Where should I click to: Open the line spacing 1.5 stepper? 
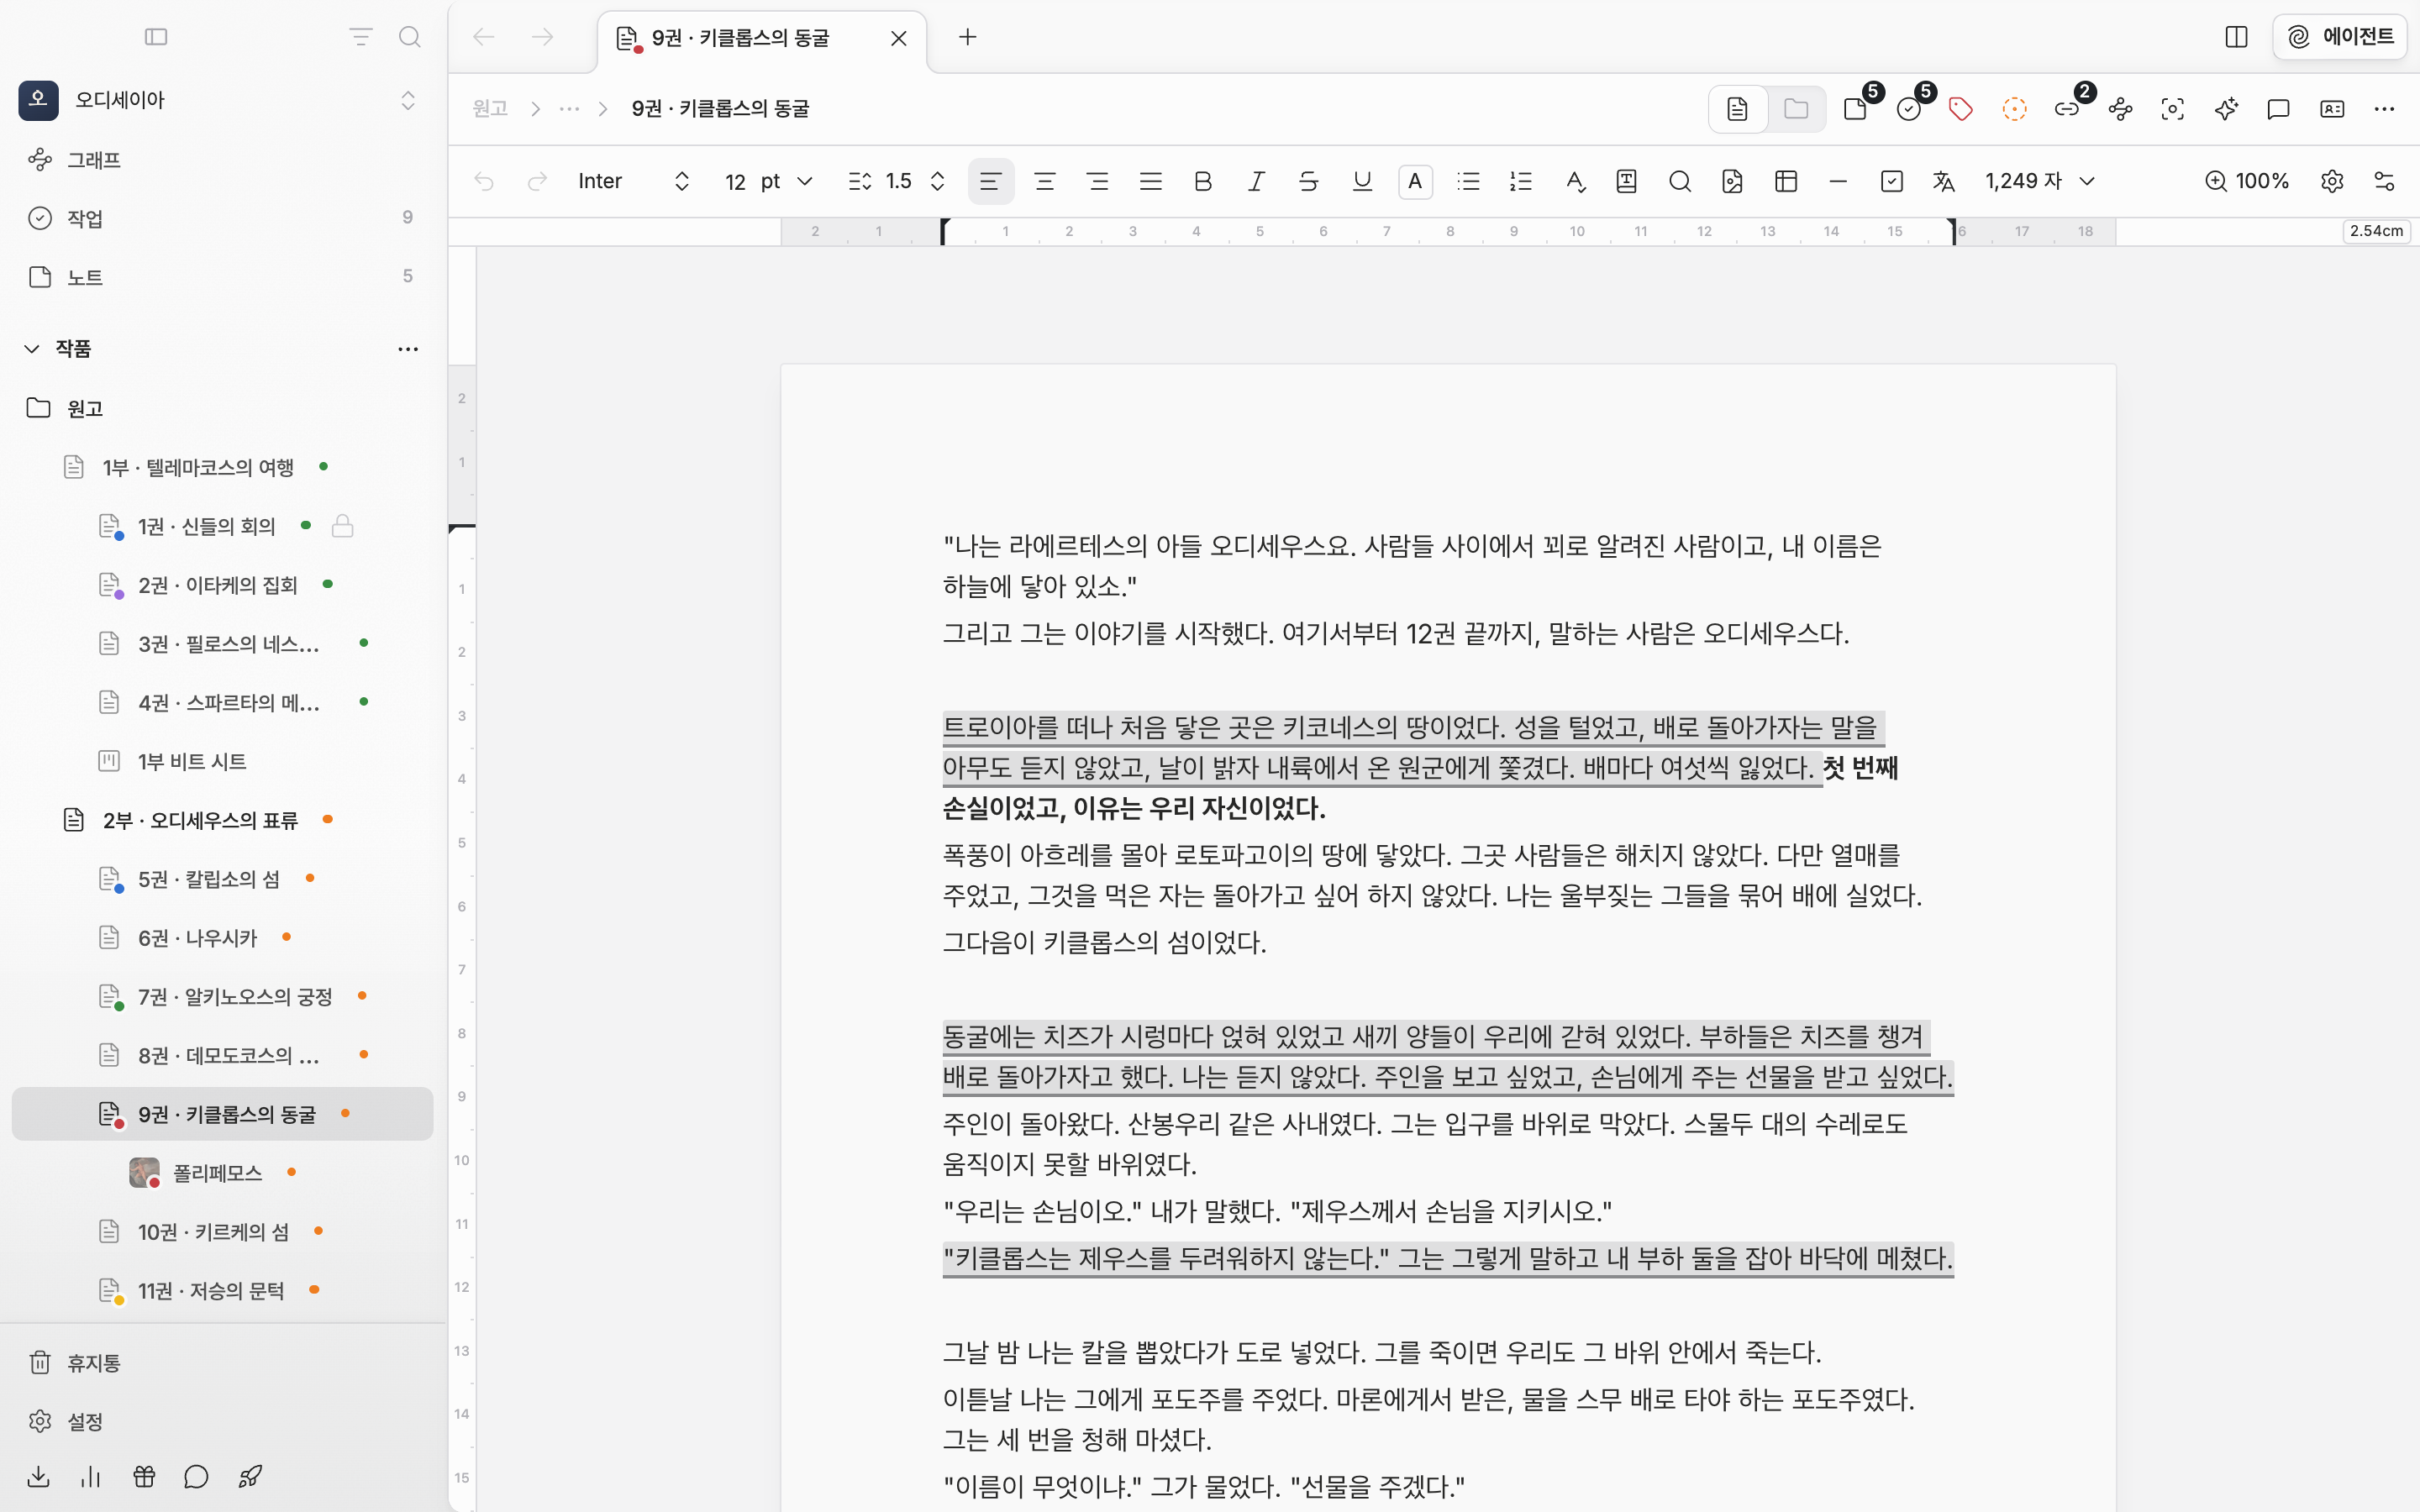pos(897,181)
